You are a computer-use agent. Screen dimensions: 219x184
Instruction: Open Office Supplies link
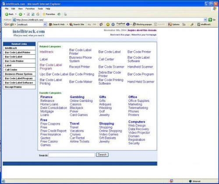(x=139, y=101)
